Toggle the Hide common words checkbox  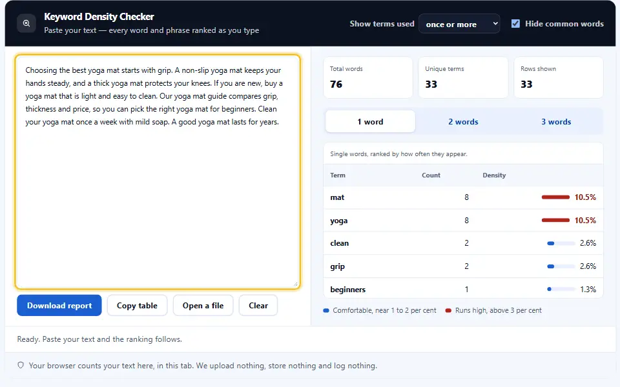(515, 24)
